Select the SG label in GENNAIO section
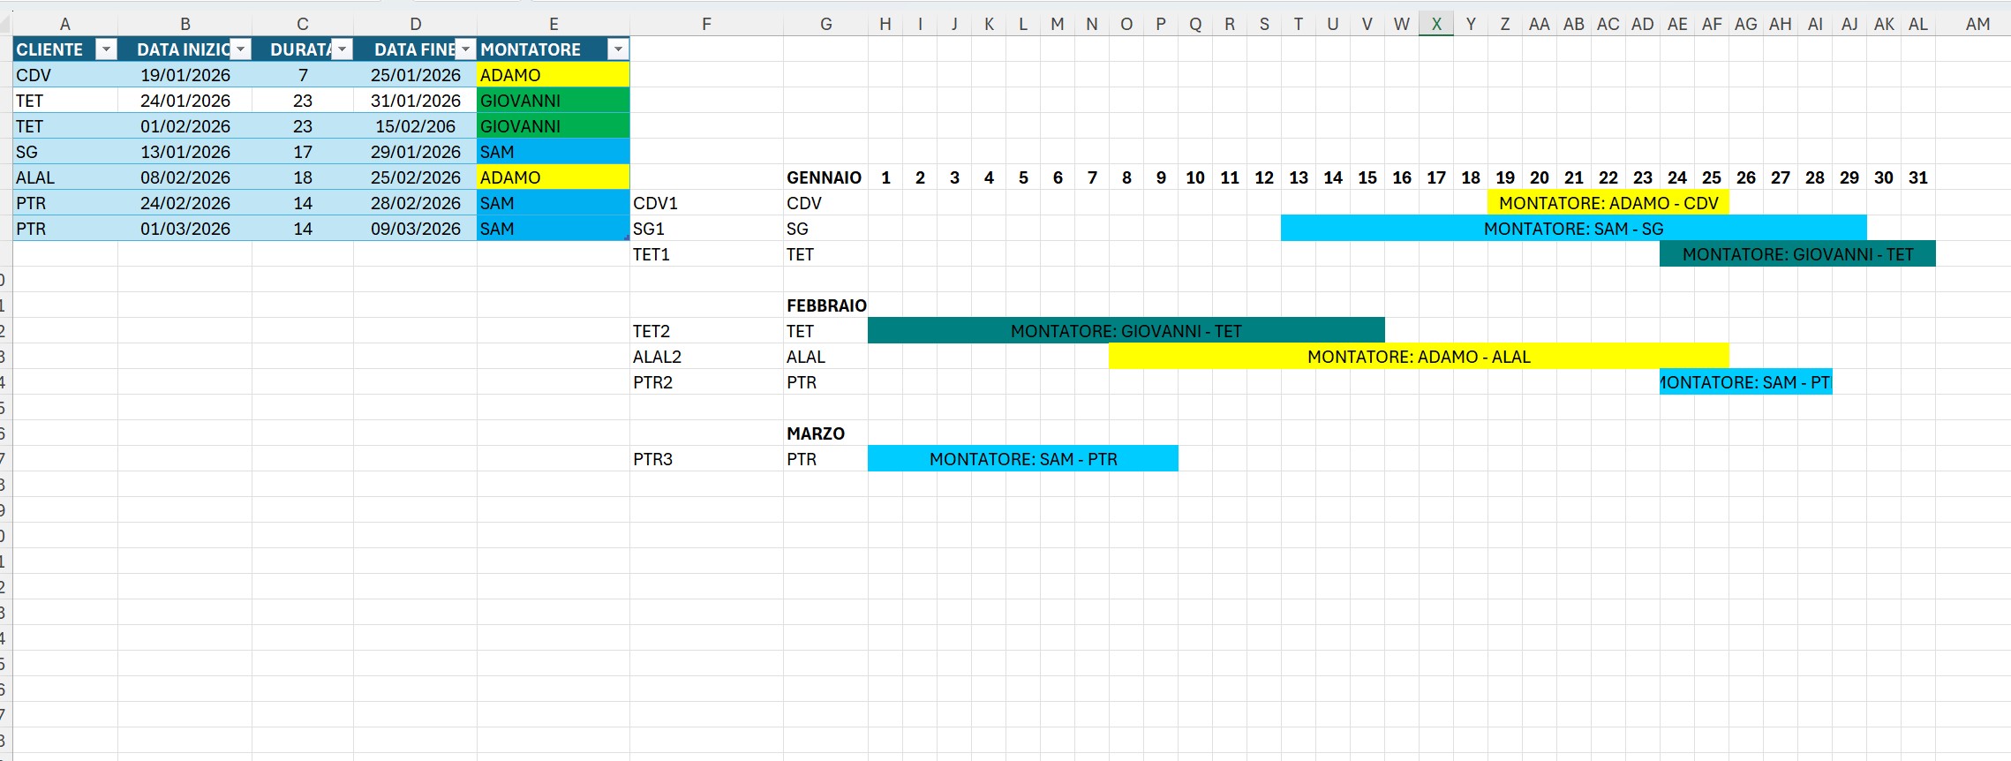The height and width of the screenshot is (761, 2011). point(825,229)
